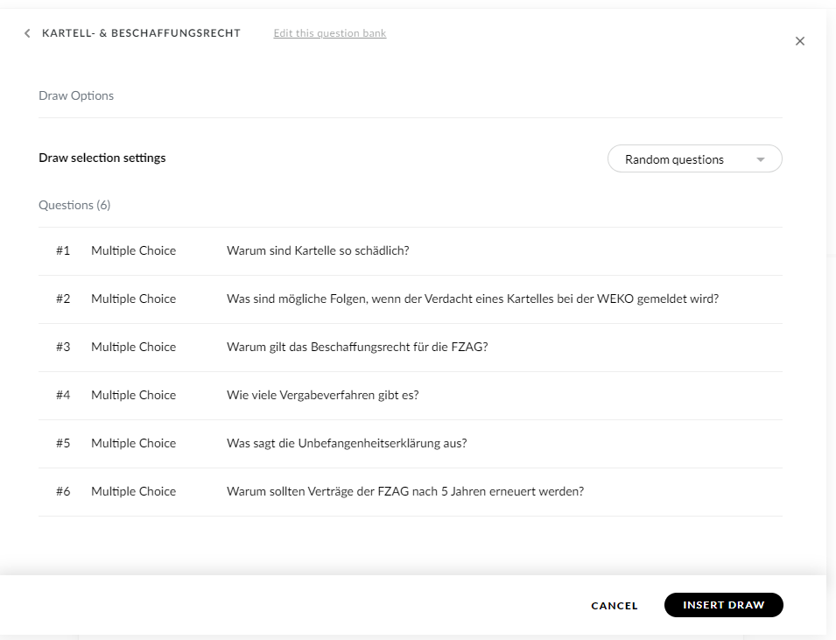The image size is (836, 640).
Task: Click the arrow in Random questions dropdown
Action: click(x=760, y=159)
